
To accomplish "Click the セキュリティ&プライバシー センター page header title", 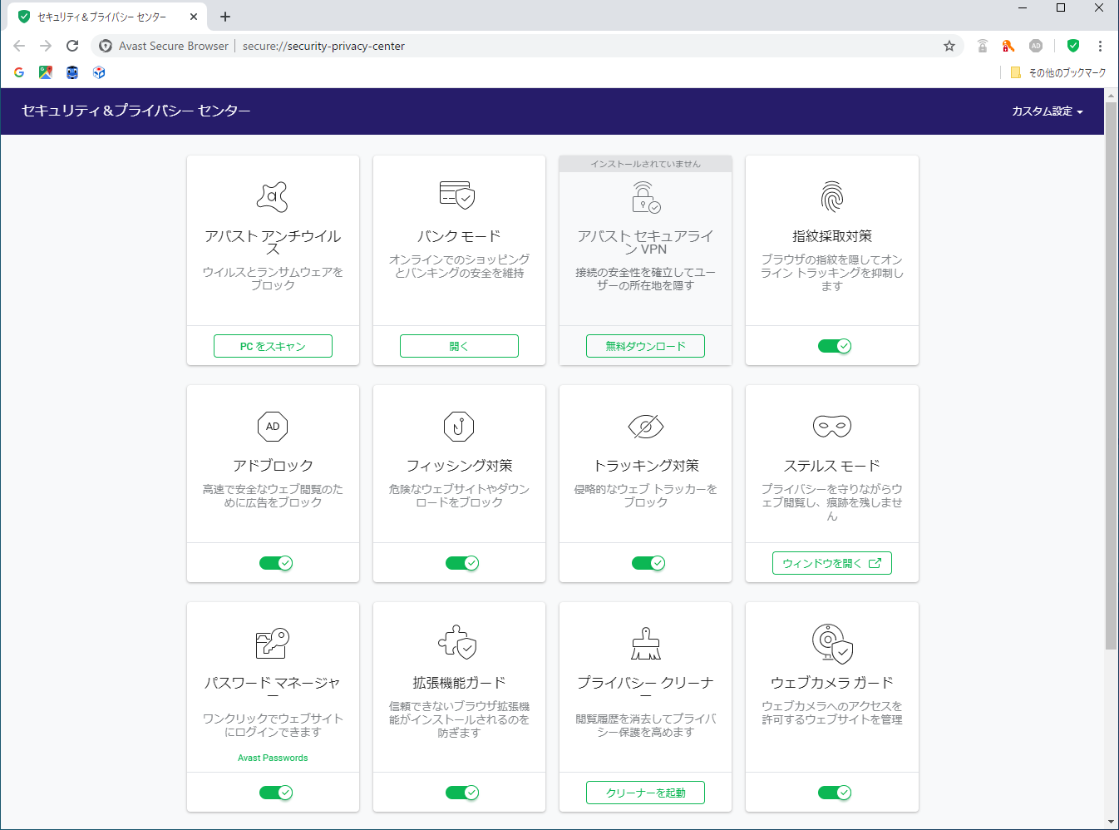I will [x=136, y=111].
